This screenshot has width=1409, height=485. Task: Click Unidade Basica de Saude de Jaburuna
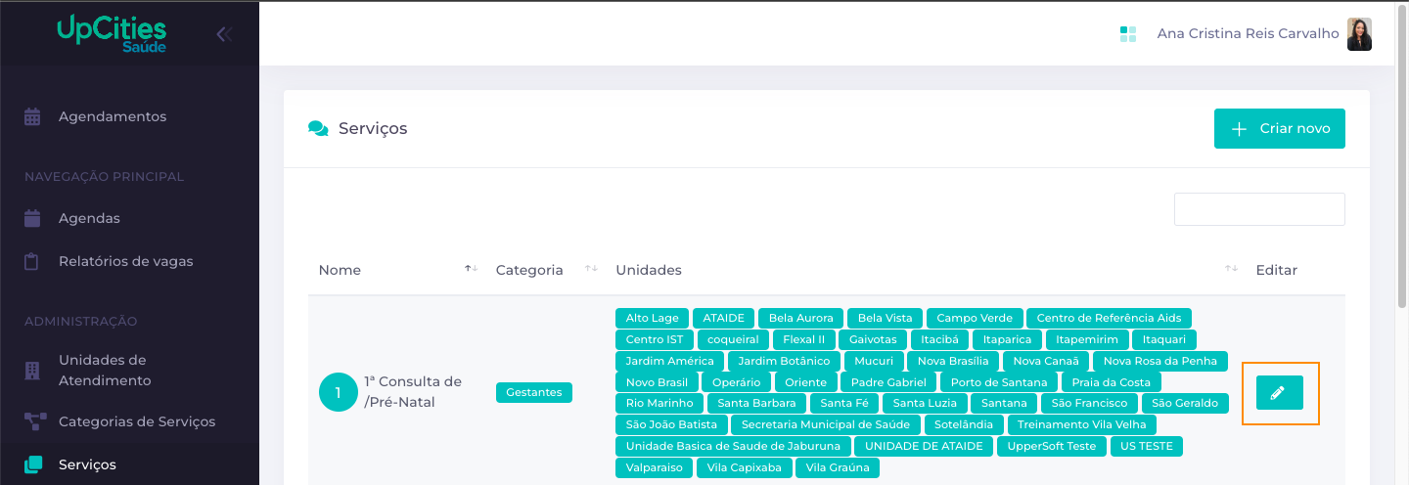point(733,446)
